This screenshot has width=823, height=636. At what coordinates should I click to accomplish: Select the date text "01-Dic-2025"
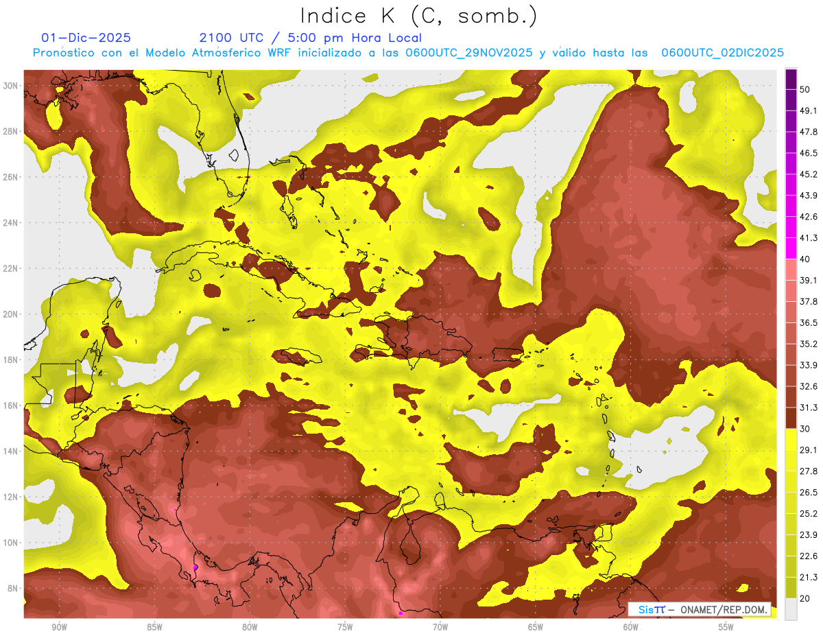[x=86, y=38]
